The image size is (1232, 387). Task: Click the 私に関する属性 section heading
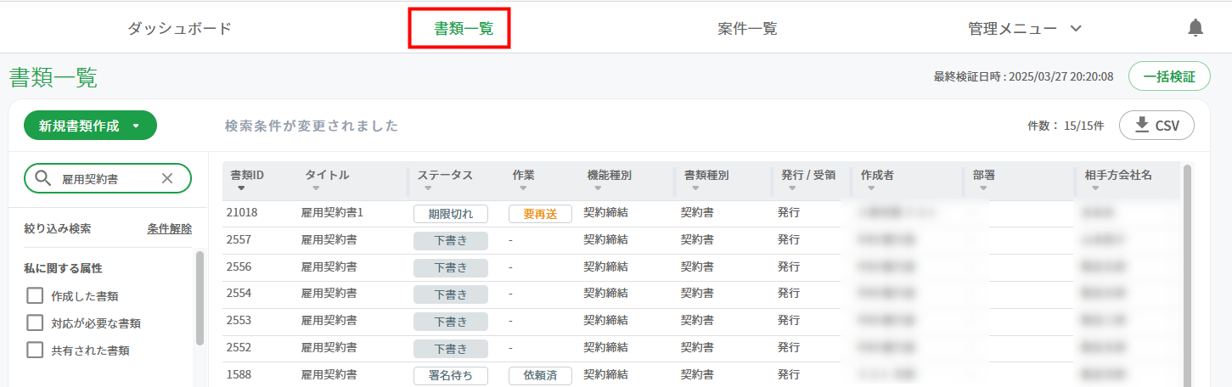[63, 268]
